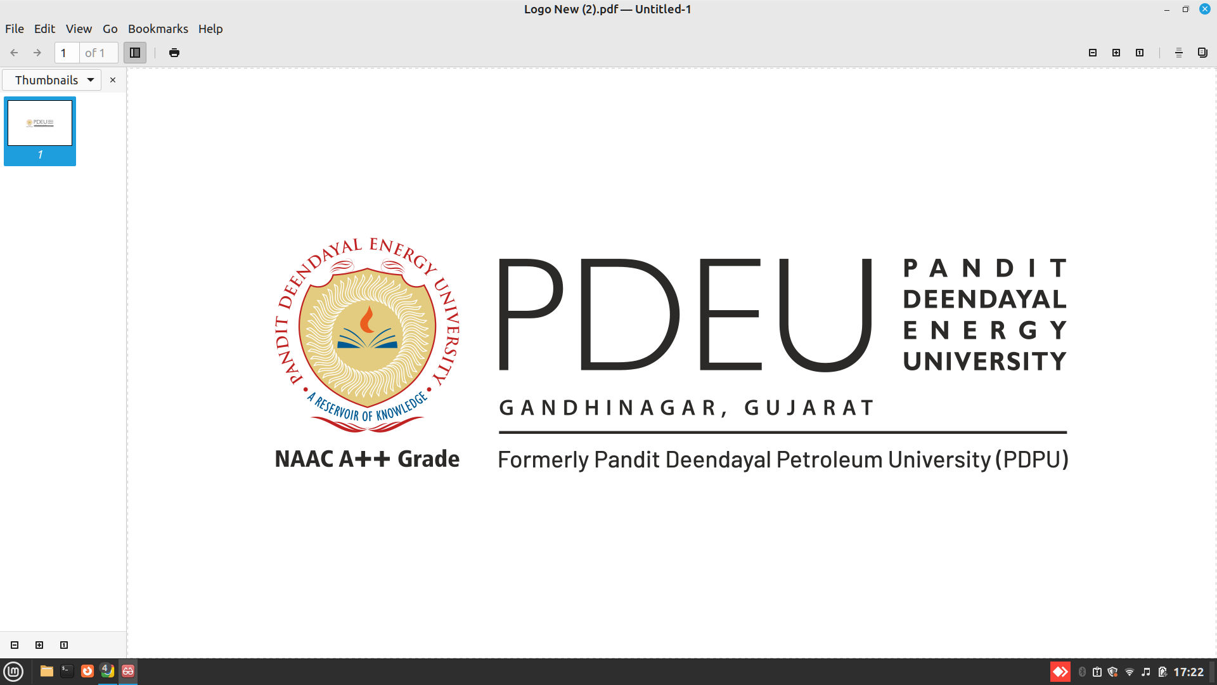
Task: Open the Wi-Fi network menu
Action: (1130, 672)
